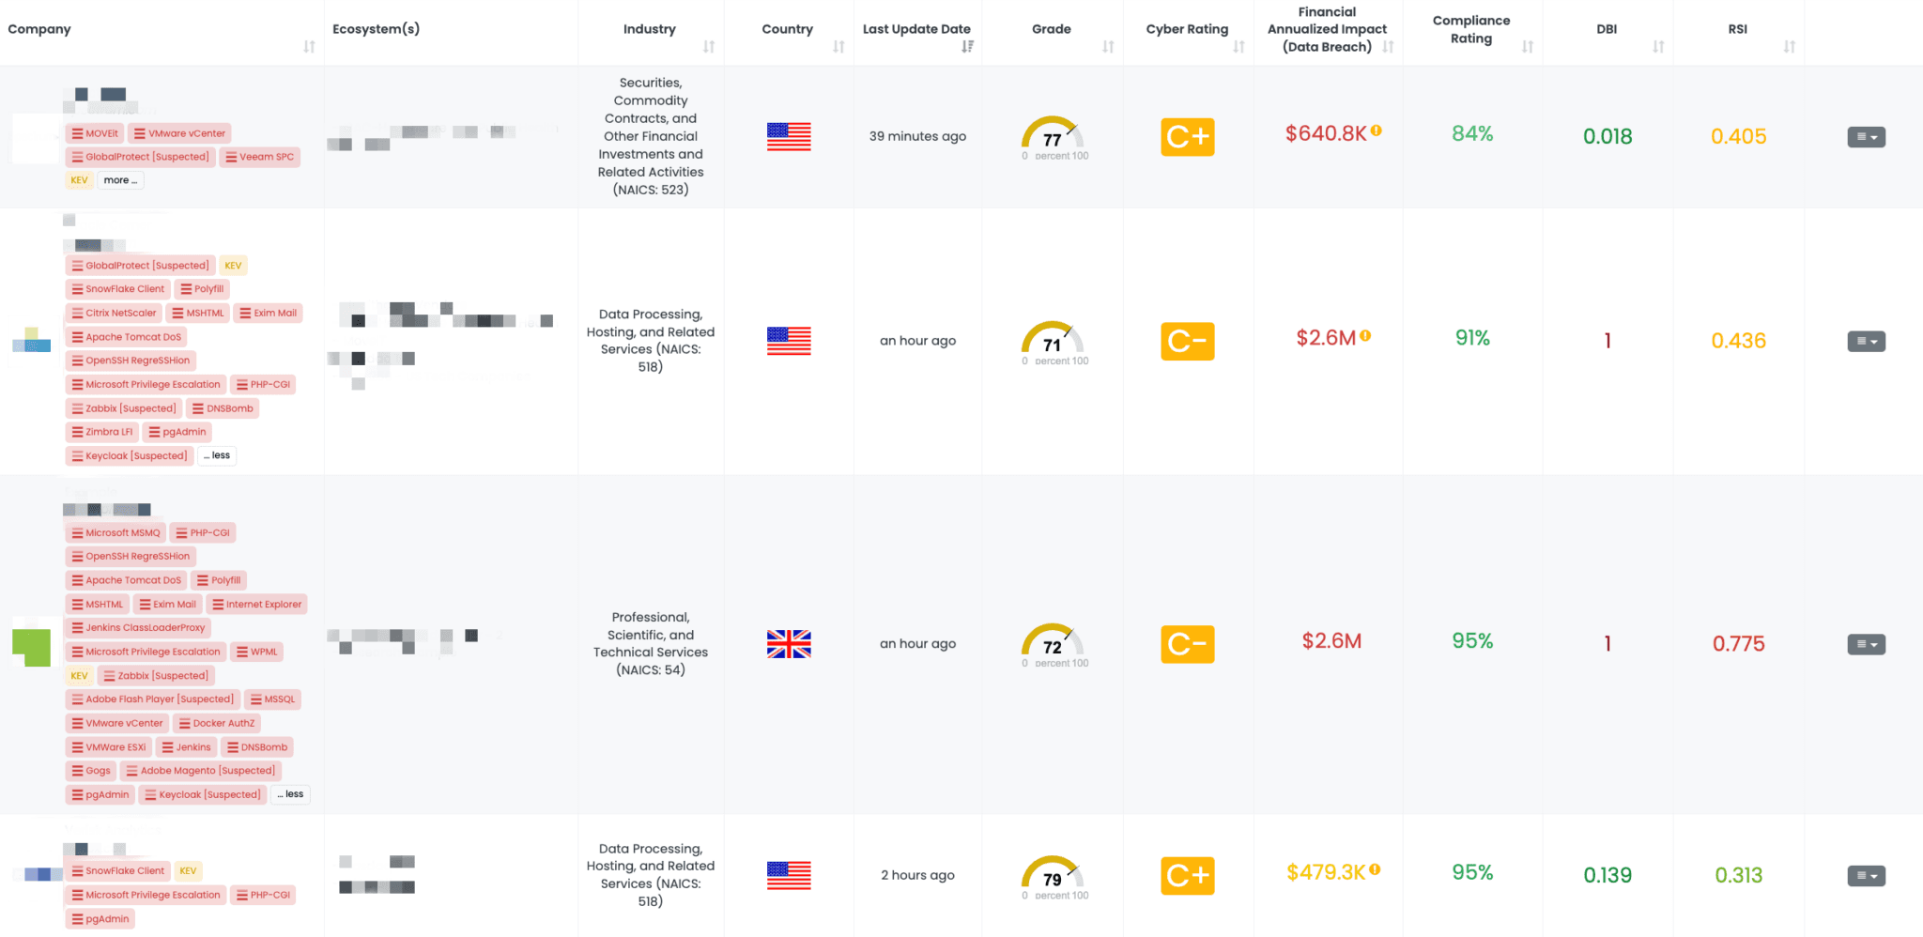Open action menu for UK company row
Screen dimensions: 1923x937
[x=1866, y=644]
